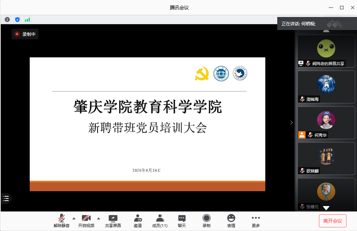This screenshot has height=231, width=357.
Task: Open the meeting info icon
Action: pyautogui.click(x=7, y=20)
